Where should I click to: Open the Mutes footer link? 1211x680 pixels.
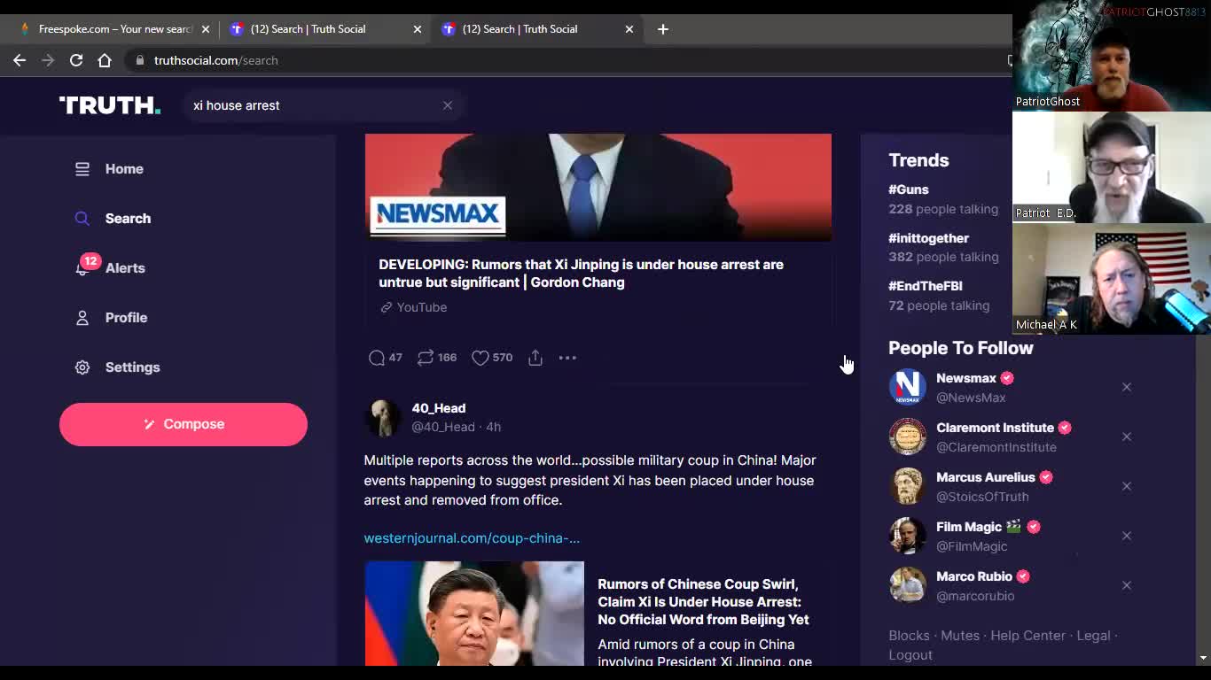click(960, 636)
